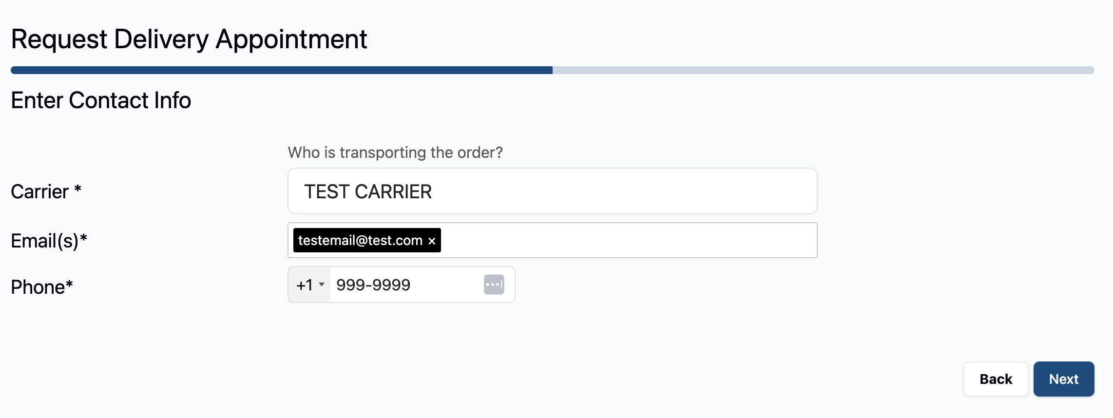The height and width of the screenshot is (418, 1113).
Task: Click the asterisk next to Carrier
Action: [77, 188]
